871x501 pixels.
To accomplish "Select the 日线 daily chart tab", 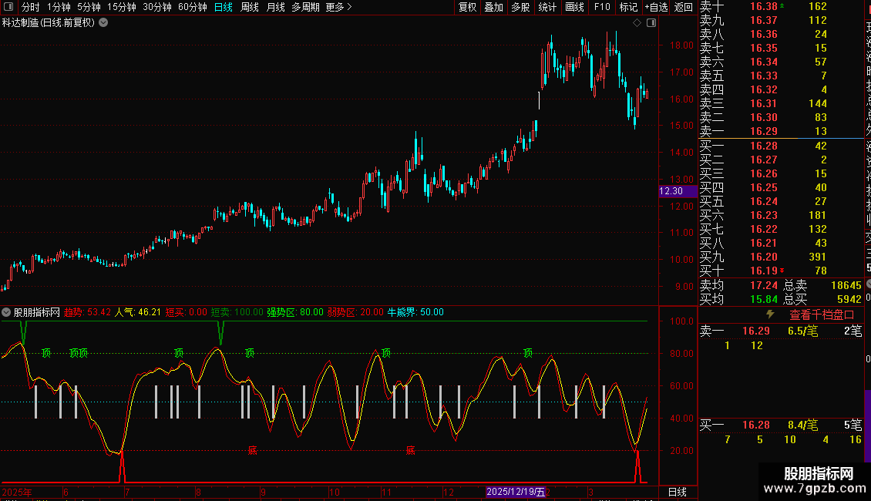I will point(224,7).
